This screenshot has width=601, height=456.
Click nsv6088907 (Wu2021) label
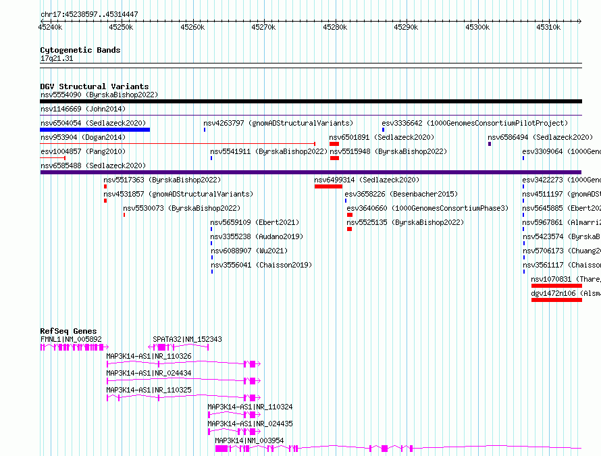tap(249, 251)
